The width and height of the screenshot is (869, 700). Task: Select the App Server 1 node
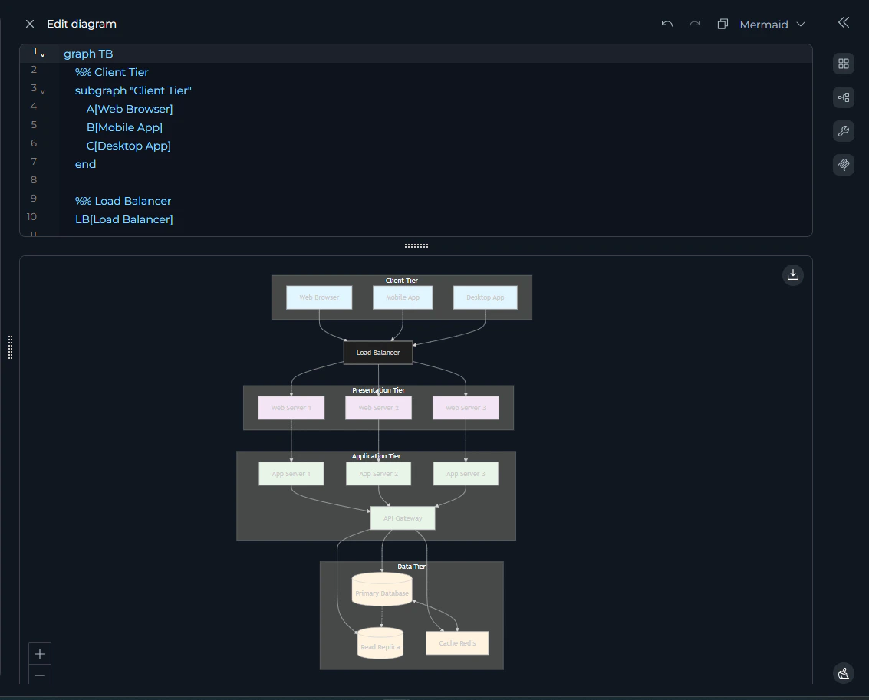[x=291, y=474]
